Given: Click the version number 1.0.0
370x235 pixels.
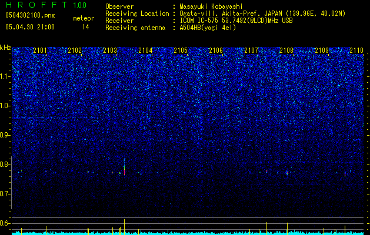Looking at the screenshot, I should [x=80, y=5].
